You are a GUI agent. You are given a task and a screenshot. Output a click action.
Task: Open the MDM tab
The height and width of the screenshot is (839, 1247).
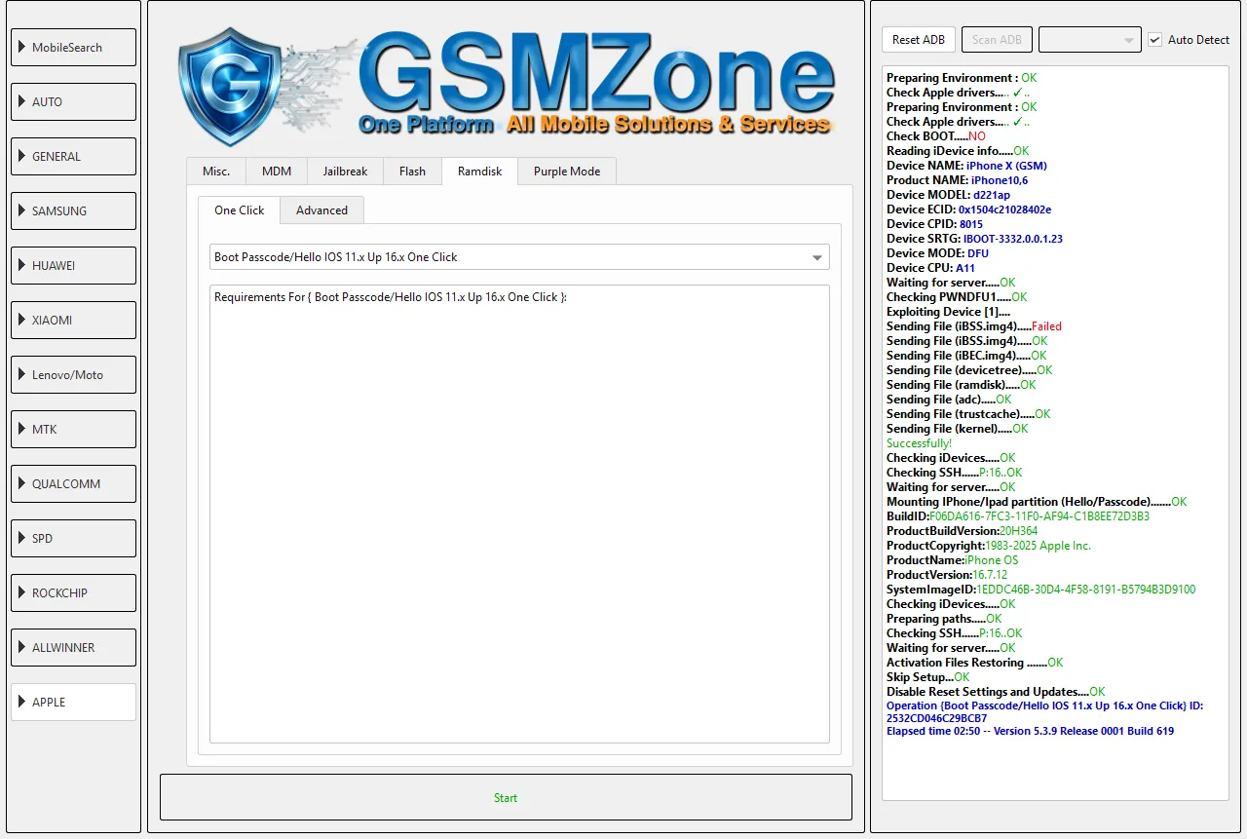coord(276,172)
